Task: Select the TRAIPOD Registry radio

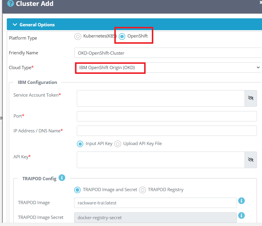Action: (x=142, y=190)
